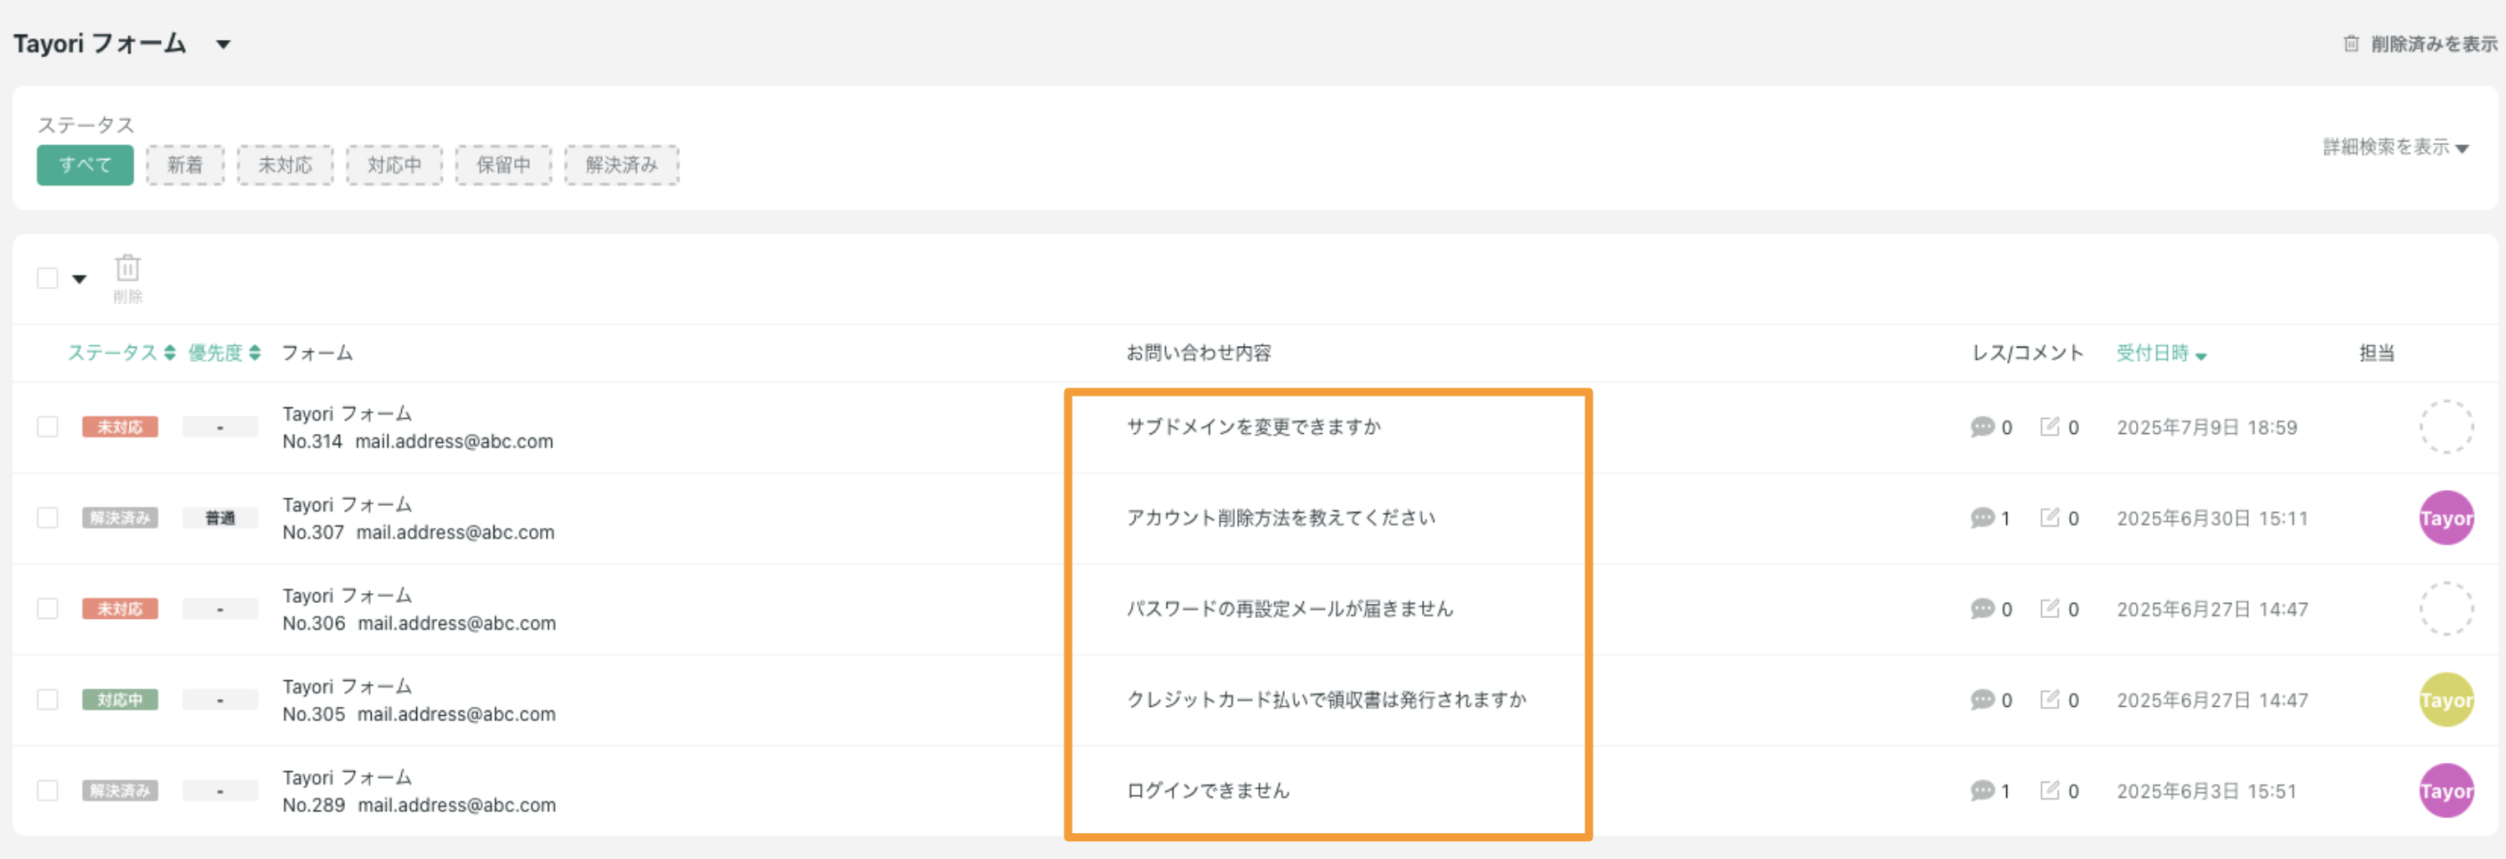Click the empty assignee circle for No.314
This screenshot has width=2506, height=859.
click(x=2445, y=427)
